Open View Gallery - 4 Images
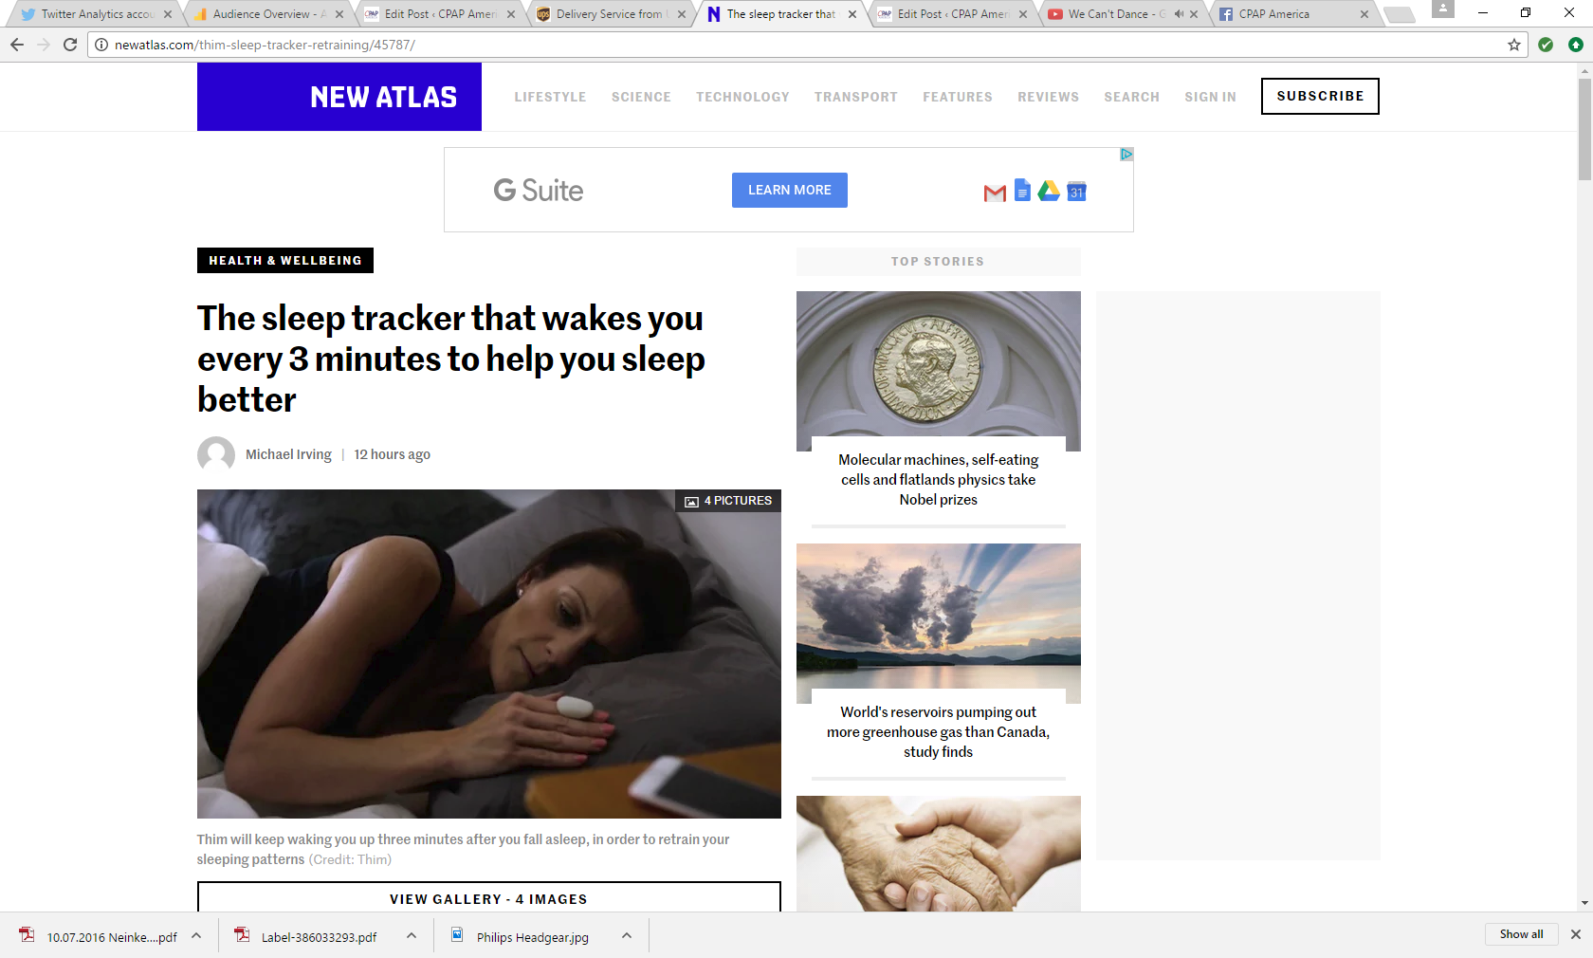 (x=489, y=897)
